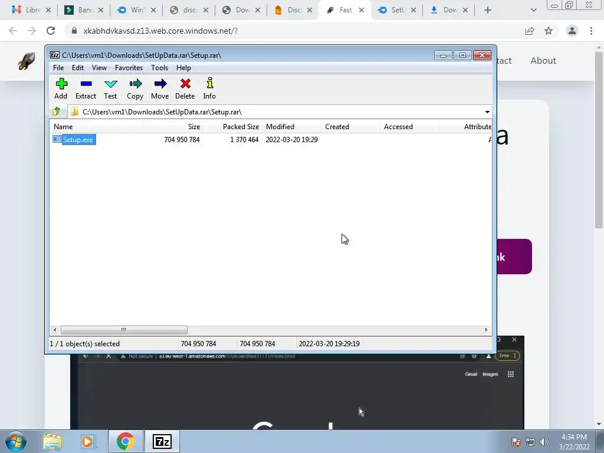Click the Test archive icon
604x453 pixels.
coord(110,88)
